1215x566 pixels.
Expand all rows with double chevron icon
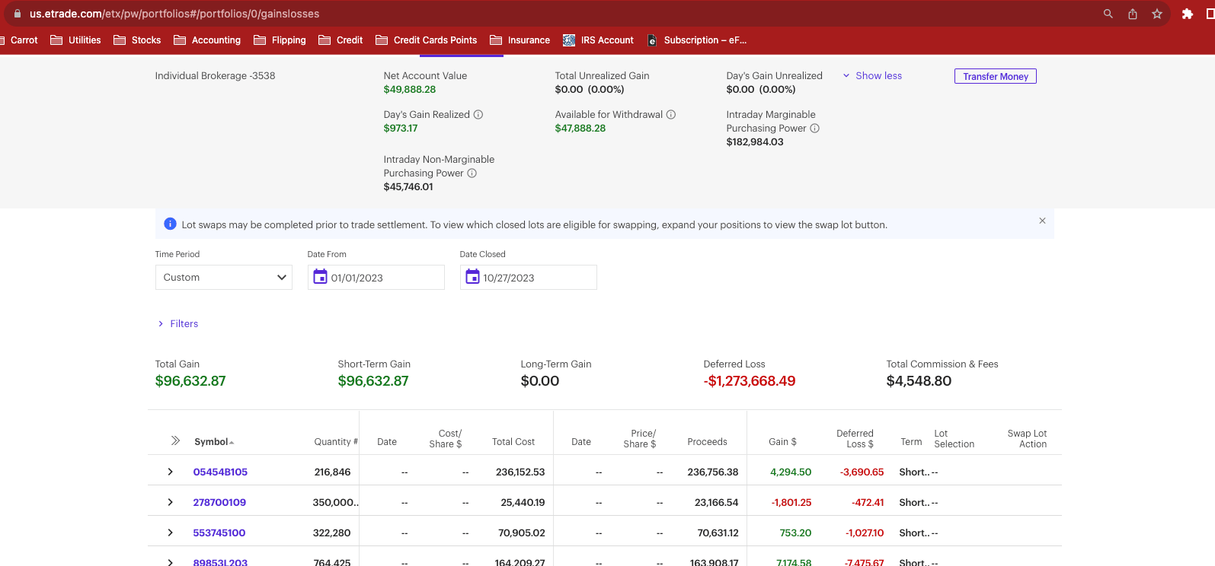[175, 440]
